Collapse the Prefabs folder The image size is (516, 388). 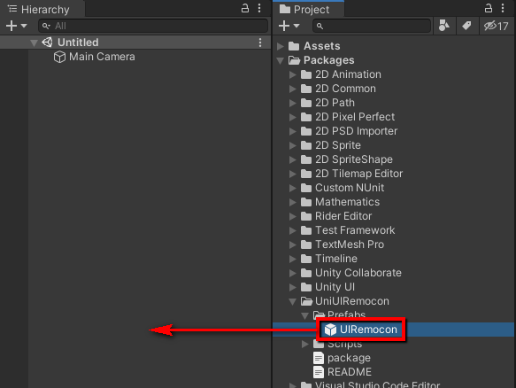(304, 315)
